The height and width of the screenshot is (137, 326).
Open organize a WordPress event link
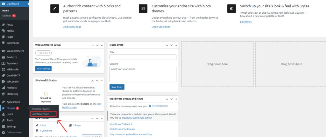136,118
